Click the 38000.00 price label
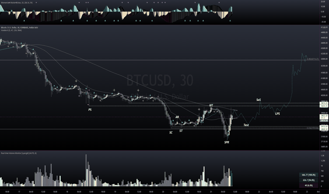329x194 pixels. click(x=324, y=129)
